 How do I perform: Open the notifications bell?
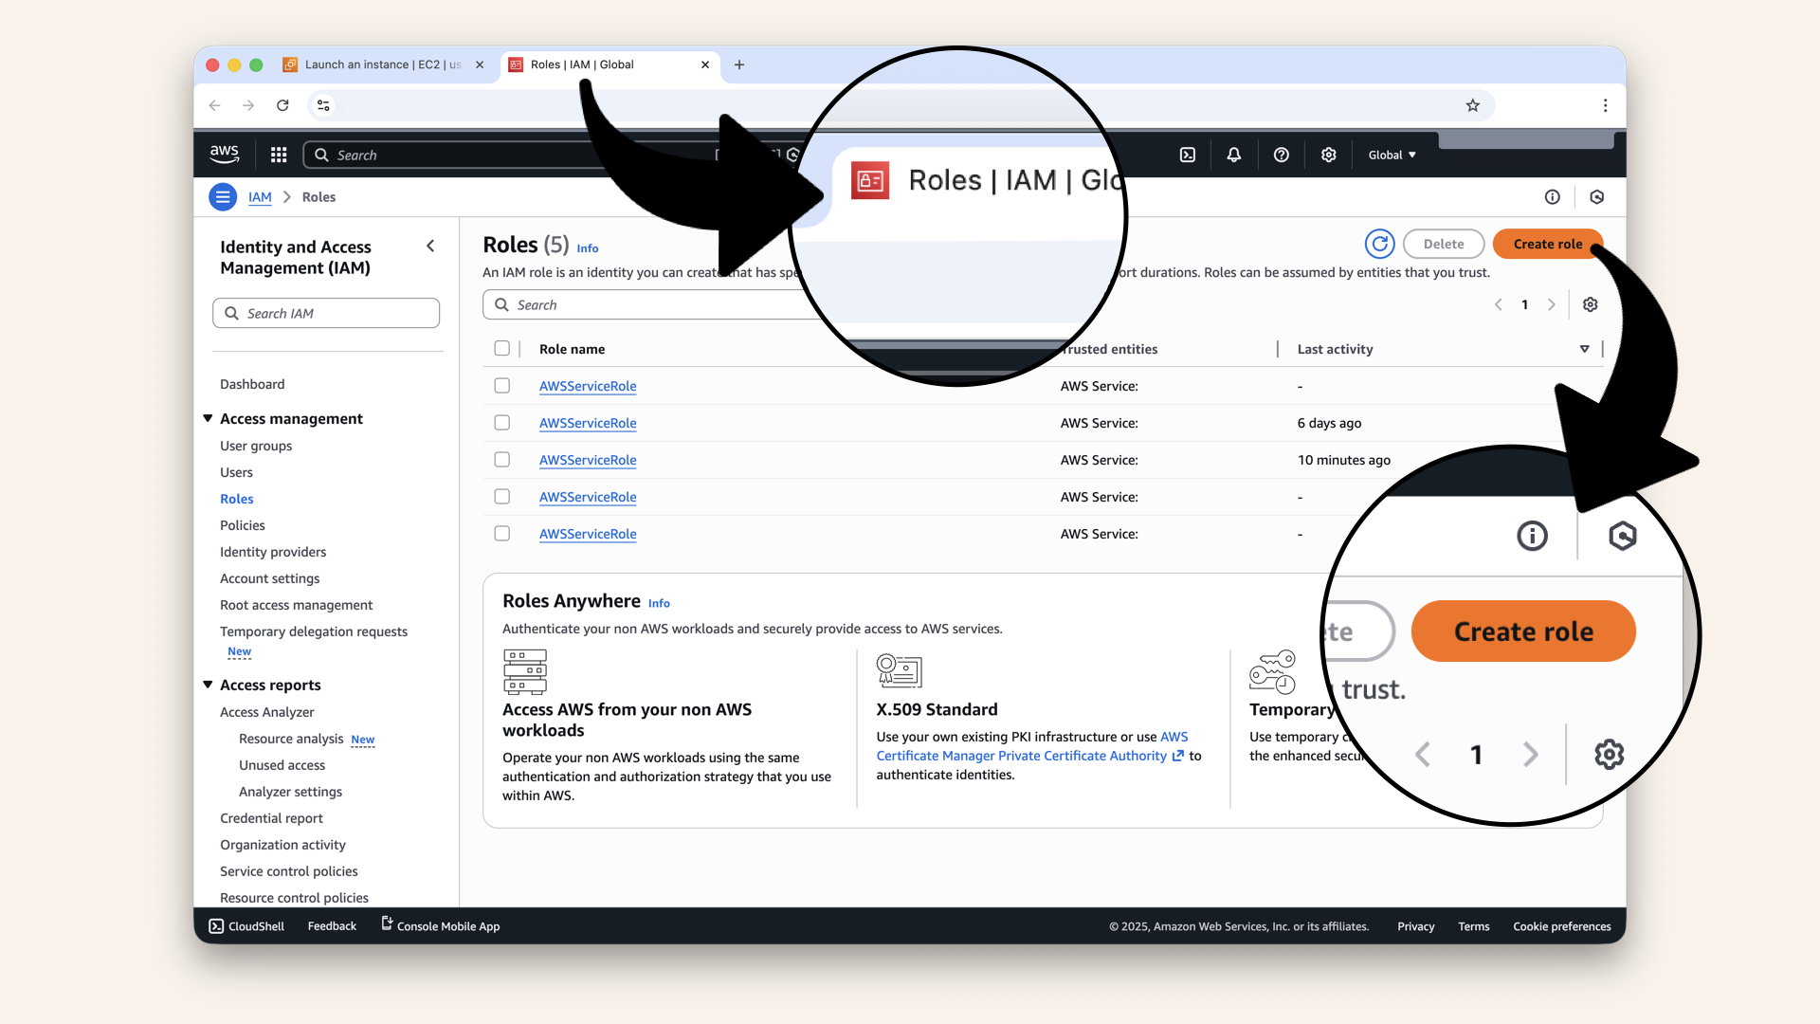1233,155
